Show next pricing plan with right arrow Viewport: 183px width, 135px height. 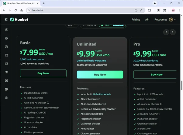(x=173, y=32)
